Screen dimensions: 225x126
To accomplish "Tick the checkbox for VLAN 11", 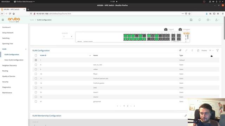I will click(x=36, y=78).
